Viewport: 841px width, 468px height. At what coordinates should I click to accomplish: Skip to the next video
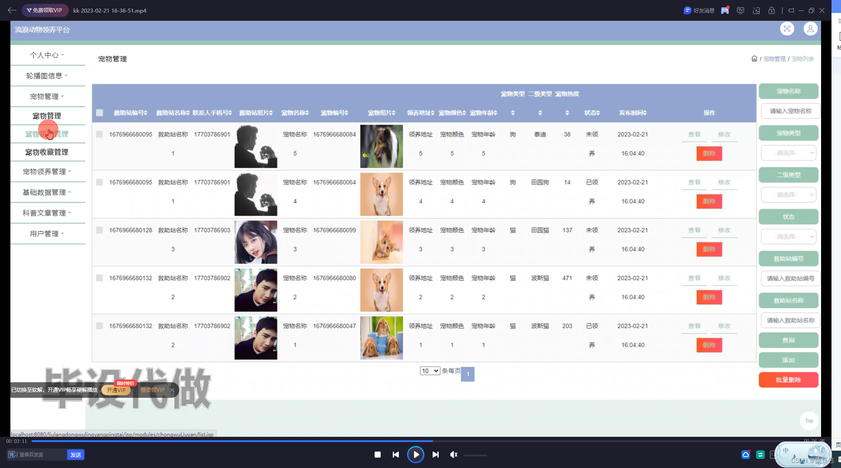click(436, 455)
